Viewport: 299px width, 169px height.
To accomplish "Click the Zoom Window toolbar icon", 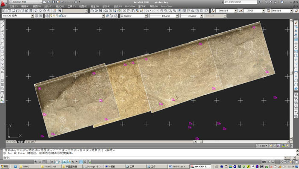I will coord(170,11).
